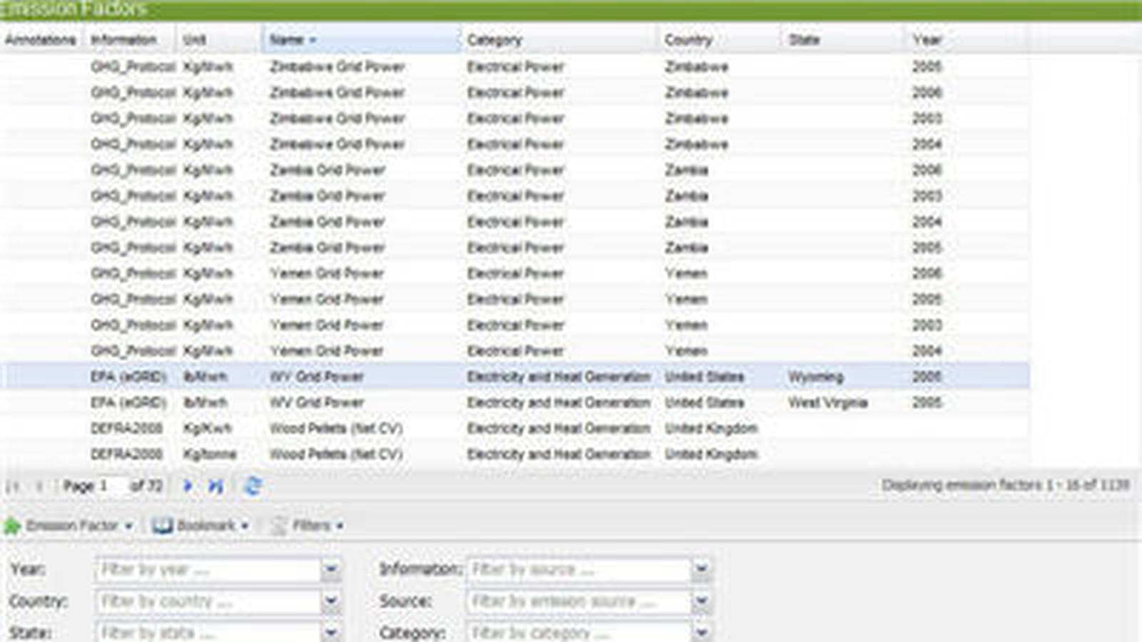Expand the State filter dropdown arrow
Viewport: 1142px width, 642px height.
(330, 632)
